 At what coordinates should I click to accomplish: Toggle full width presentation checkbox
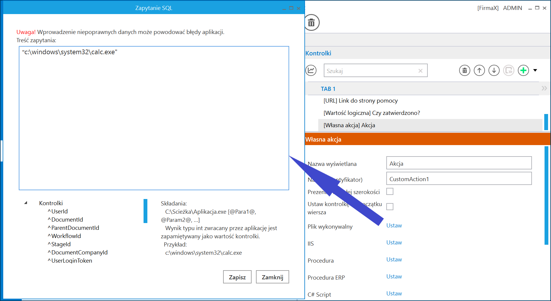pyautogui.click(x=390, y=191)
